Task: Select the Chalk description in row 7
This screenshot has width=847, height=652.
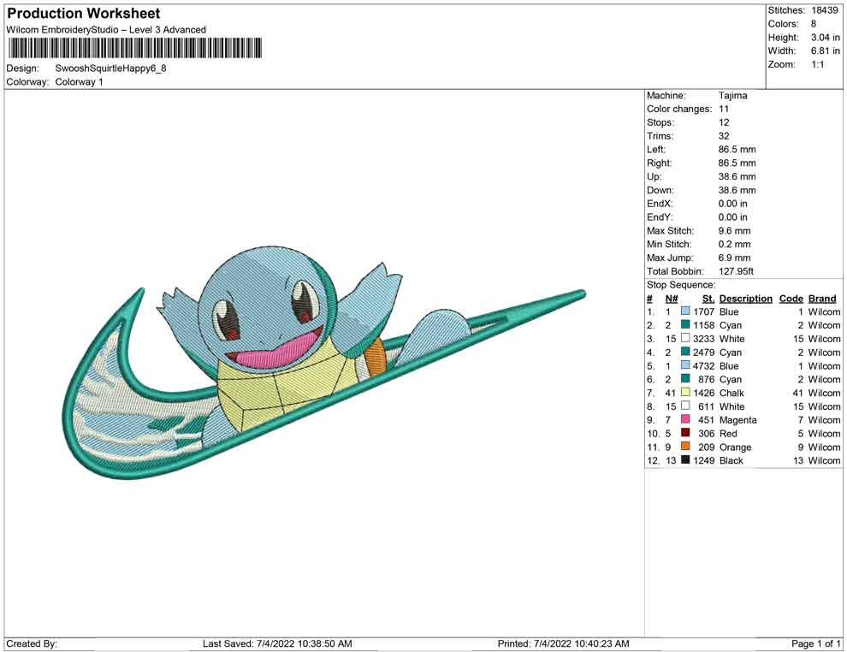Action: click(732, 393)
